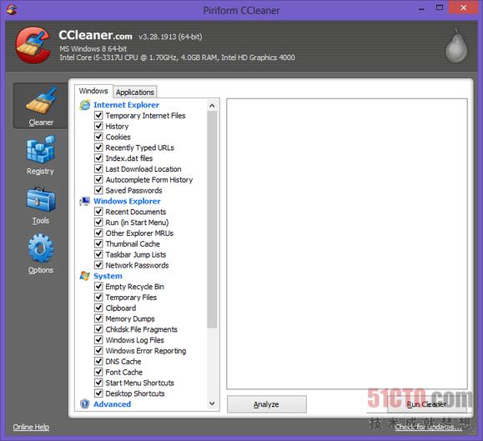
Task: Open the Cleaner section in sidebar
Action: tap(40, 106)
